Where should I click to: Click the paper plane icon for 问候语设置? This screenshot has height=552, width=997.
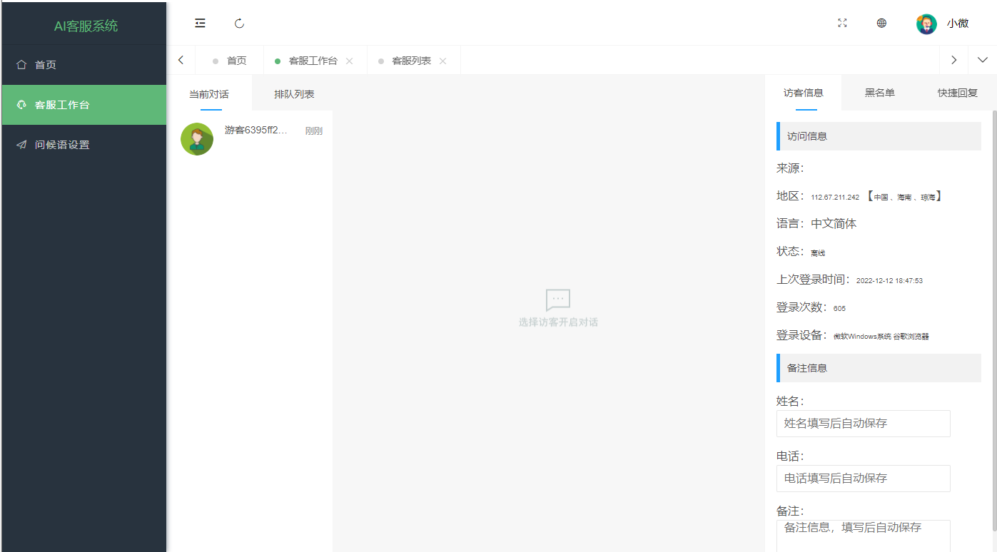click(21, 145)
